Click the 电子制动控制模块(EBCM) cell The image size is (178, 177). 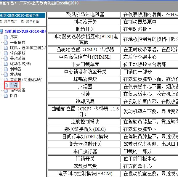coord(84,173)
